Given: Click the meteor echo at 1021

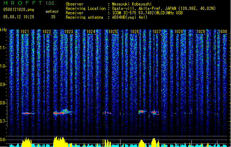Looking at the screenshot, I should [x=28, y=113].
